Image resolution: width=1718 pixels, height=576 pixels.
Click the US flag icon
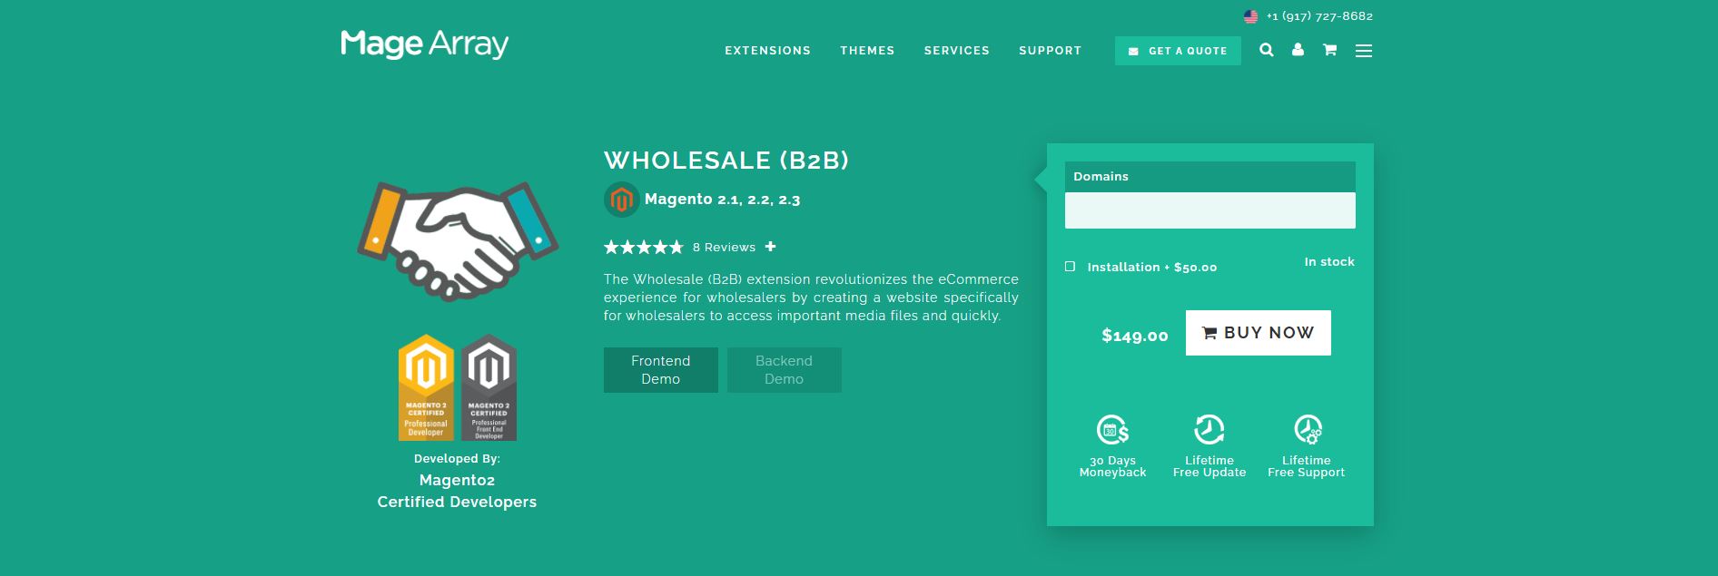1250,16
